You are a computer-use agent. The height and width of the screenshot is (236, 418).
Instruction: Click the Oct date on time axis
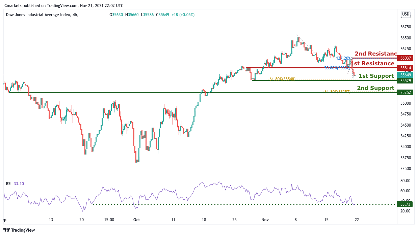(137, 220)
